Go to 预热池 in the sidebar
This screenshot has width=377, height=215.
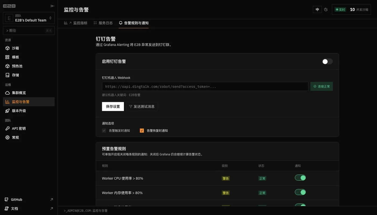(29, 66)
